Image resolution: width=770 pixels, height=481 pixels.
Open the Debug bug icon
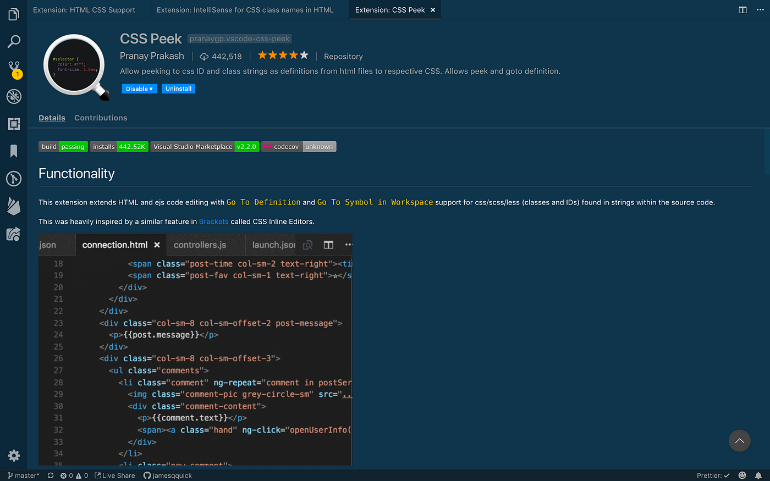(x=14, y=97)
